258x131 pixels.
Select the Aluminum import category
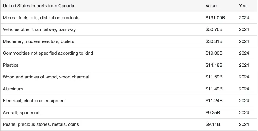(13, 89)
